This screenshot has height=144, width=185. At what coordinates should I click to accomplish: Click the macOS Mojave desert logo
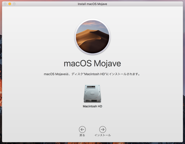(92, 37)
